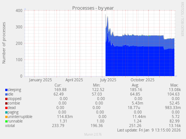The height and width of the screenshot is (139, 186).
Task: Click runnable current value 1.31
Action: coord(63,121)
